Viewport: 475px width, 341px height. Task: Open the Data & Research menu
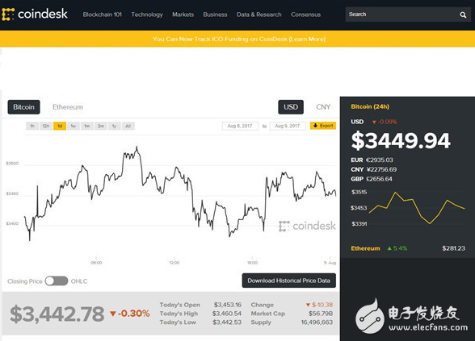(x=259, y=15)
